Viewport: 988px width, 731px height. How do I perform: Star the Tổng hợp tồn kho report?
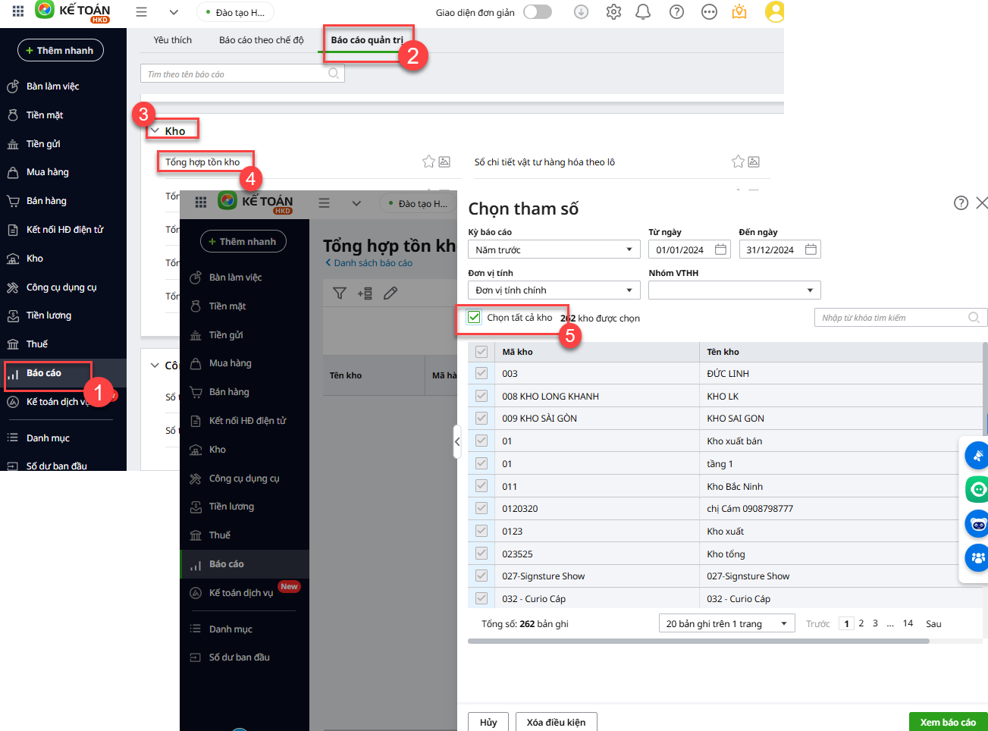click(x=428, y=162)
